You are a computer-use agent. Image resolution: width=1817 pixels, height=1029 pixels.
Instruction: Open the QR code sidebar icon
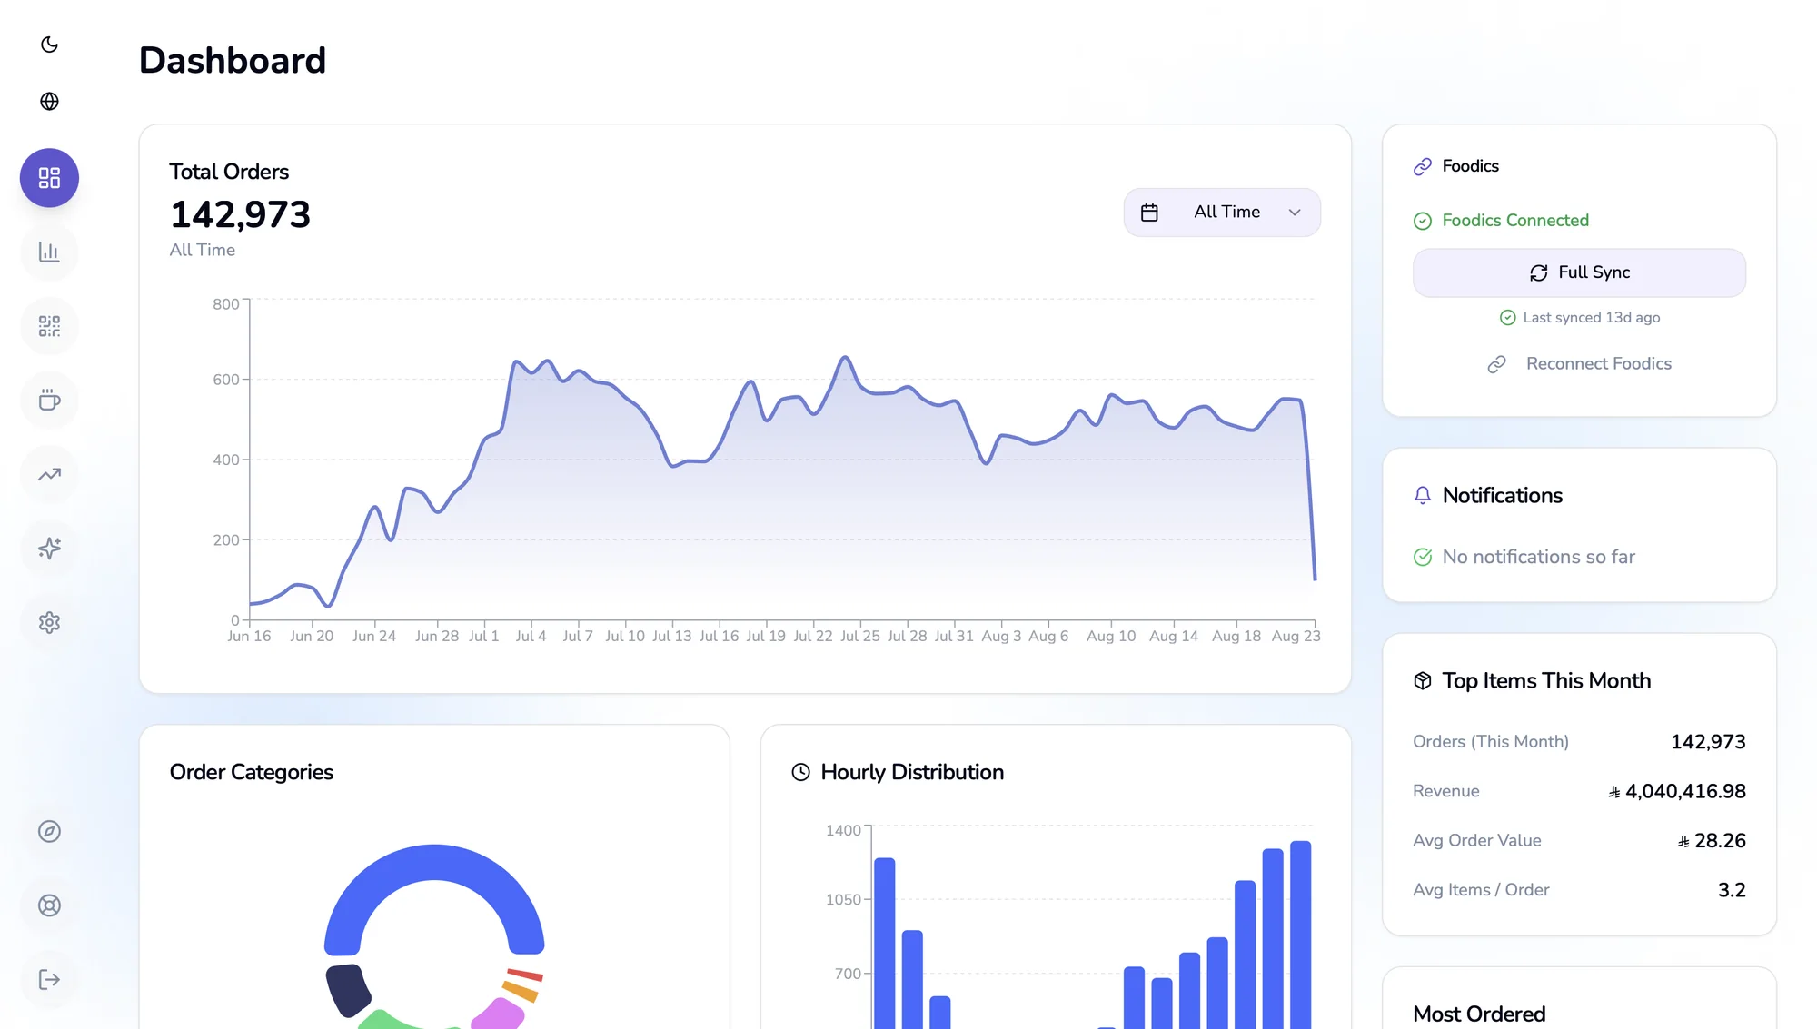49,326
